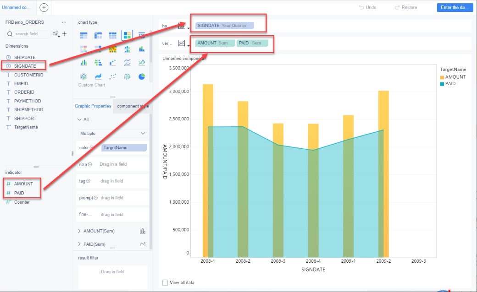This screenshot has height=292, width=477.
Task: Click column shape icon beside AMOUNT(Sum)
Action: click(142, 231)
